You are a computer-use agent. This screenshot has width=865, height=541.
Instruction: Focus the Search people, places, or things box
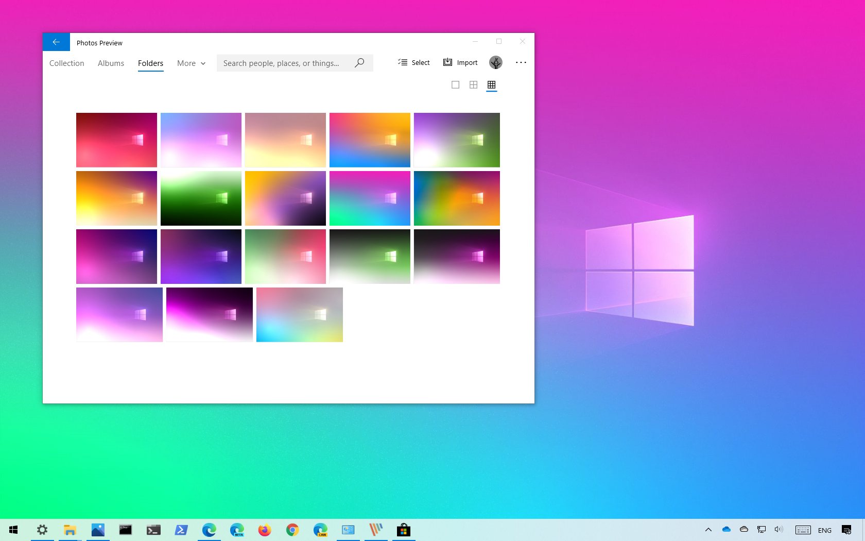(x=295, y=63)
